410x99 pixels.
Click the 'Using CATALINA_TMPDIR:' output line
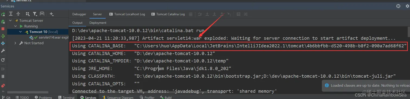coord(150,61)
